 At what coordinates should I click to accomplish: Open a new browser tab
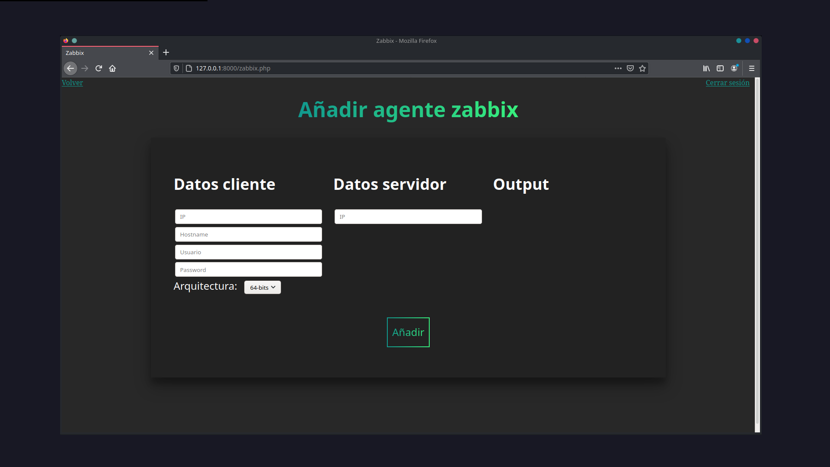166,52
